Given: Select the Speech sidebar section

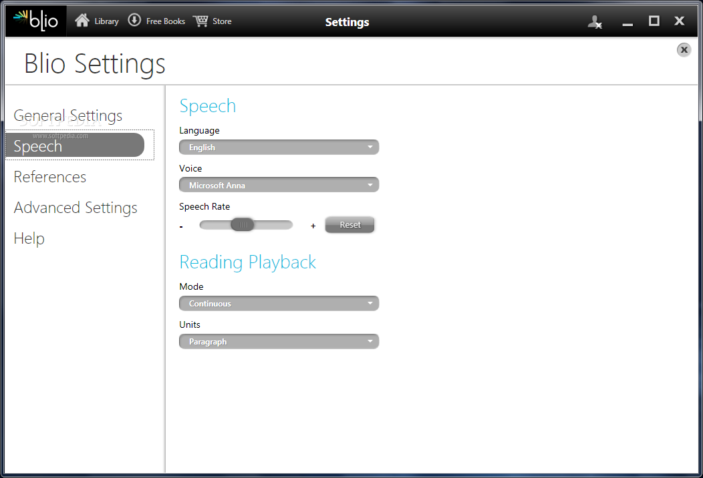Looking at the screenshot, I should (75, 145).
